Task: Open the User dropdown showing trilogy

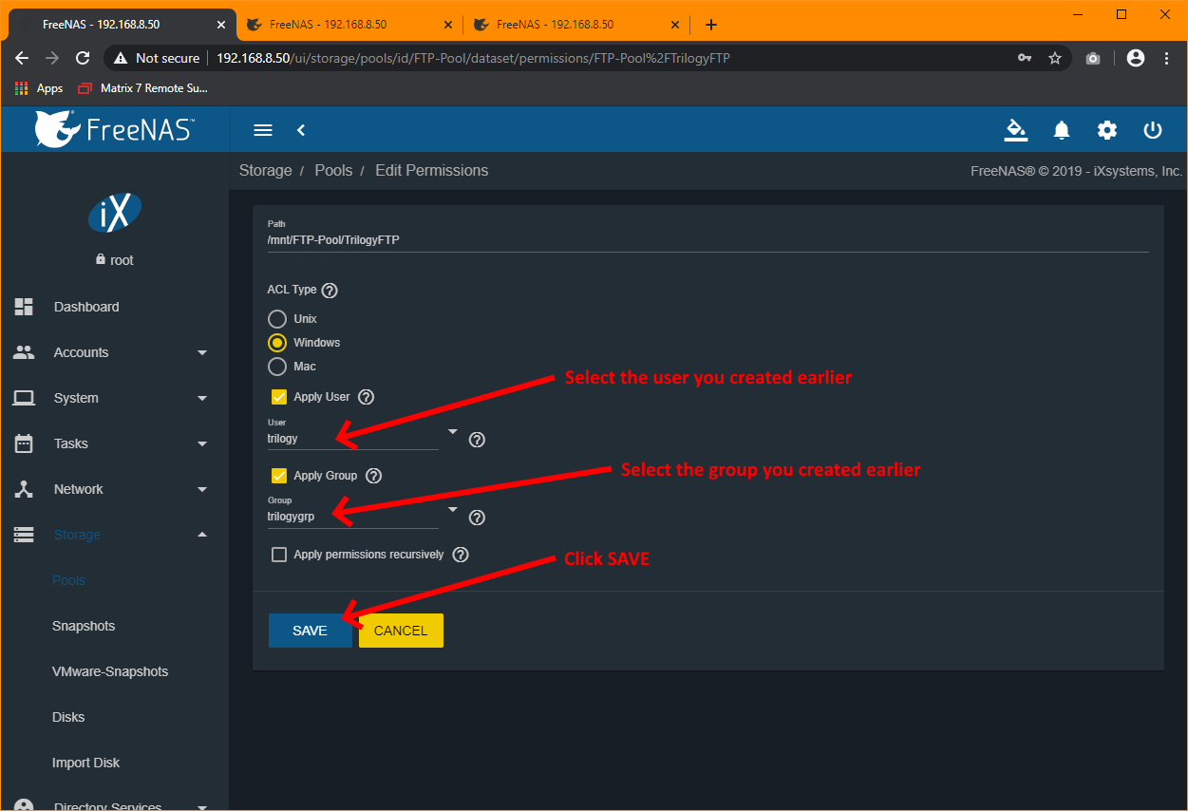Action: [361, 438]
